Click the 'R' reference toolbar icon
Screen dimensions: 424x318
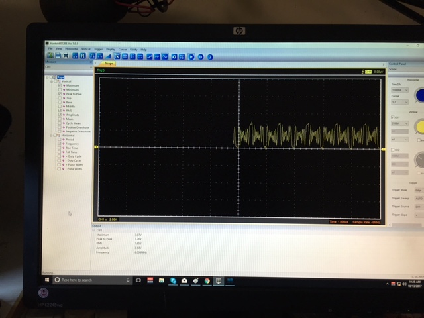click(x=83, y=56)
